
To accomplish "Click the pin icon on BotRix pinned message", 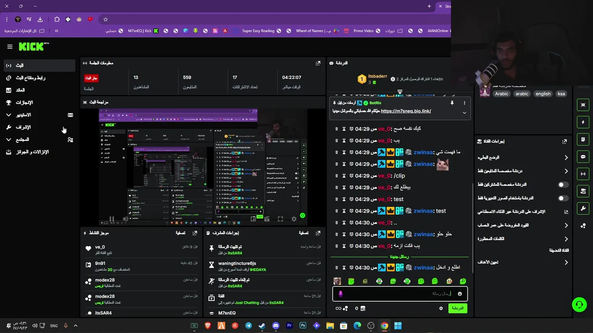I will point(452,103).
